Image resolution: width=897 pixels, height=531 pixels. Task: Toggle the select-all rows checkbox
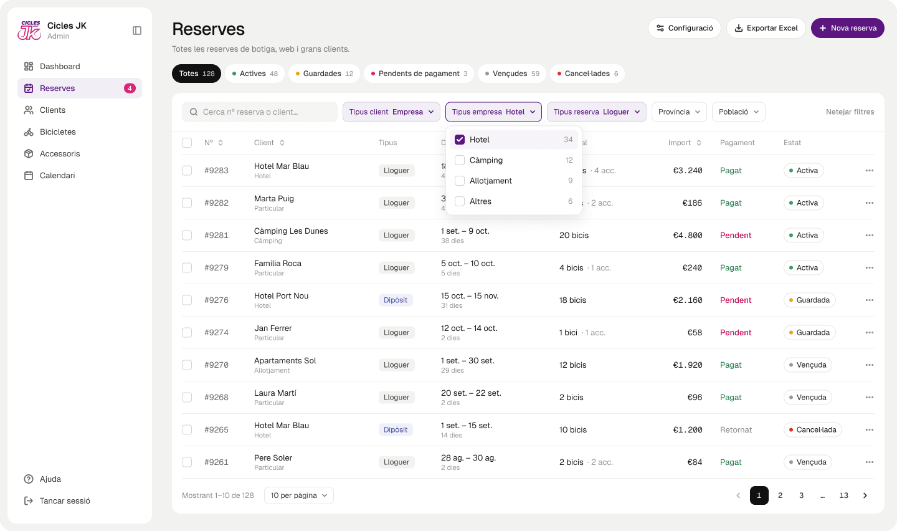pyautogui.click(x=187, y=143)
